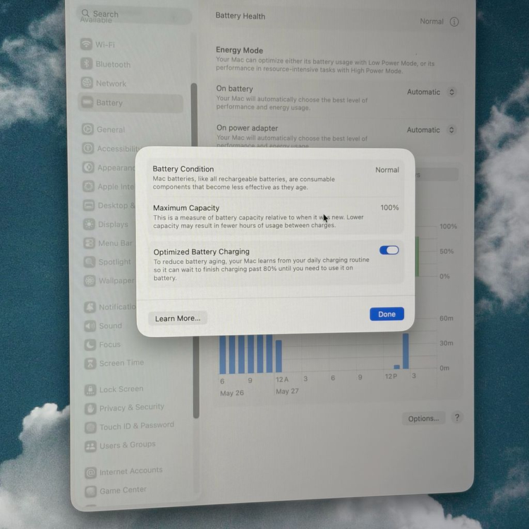This screenshot has height=529, width=529.
Task: Click the tall blue usage bar near 3
Action: pos(406,351)
